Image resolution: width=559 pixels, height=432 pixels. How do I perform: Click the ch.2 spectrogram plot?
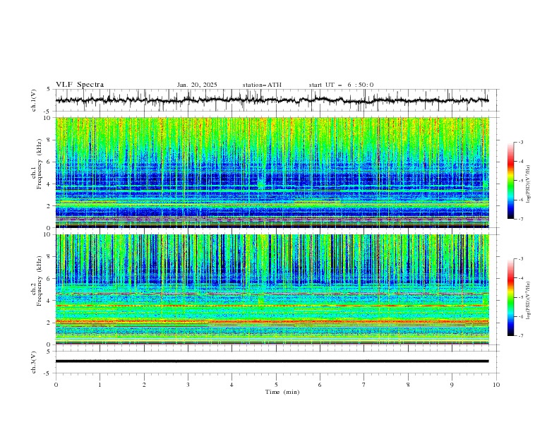click(x=272, y=289)
